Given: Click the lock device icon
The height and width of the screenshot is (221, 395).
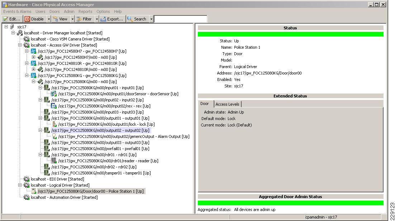Looking at the screenshot, I should [54, 124].
